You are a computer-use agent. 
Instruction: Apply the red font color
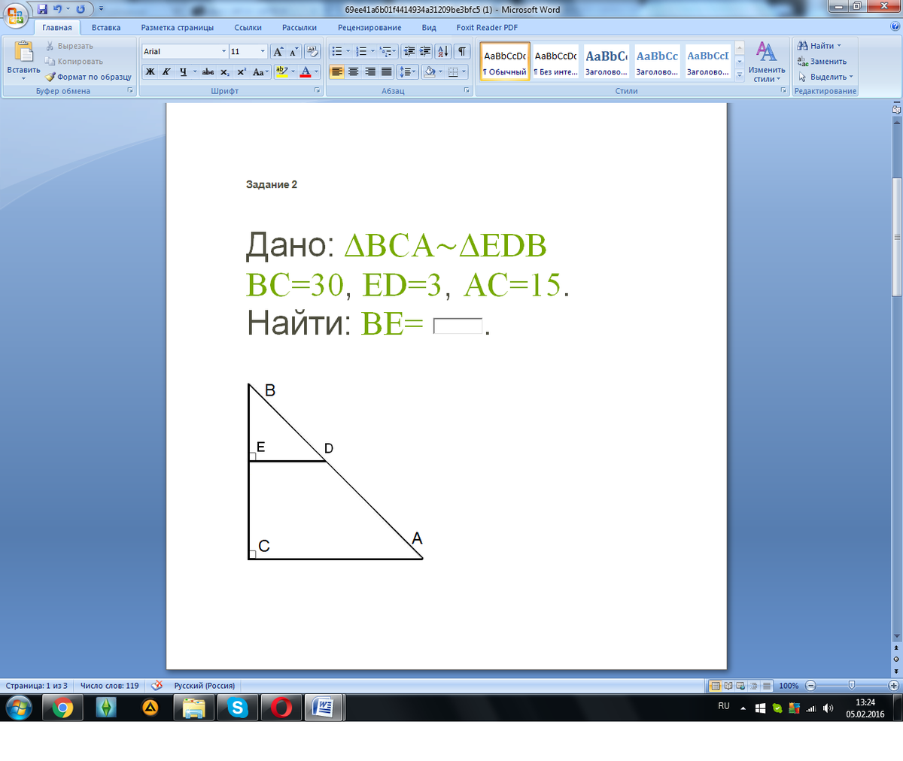click(x=306, y=72)
